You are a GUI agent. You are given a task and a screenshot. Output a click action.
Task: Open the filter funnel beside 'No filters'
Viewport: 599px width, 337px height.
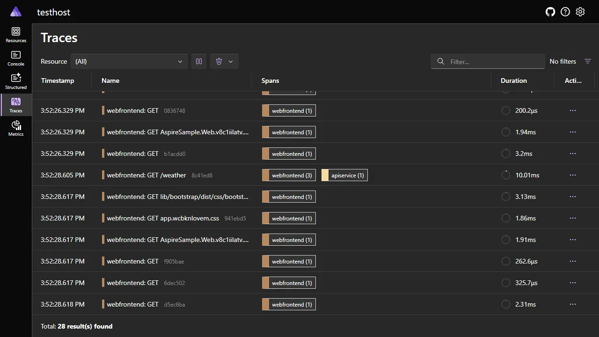click(x=588, y=61)
